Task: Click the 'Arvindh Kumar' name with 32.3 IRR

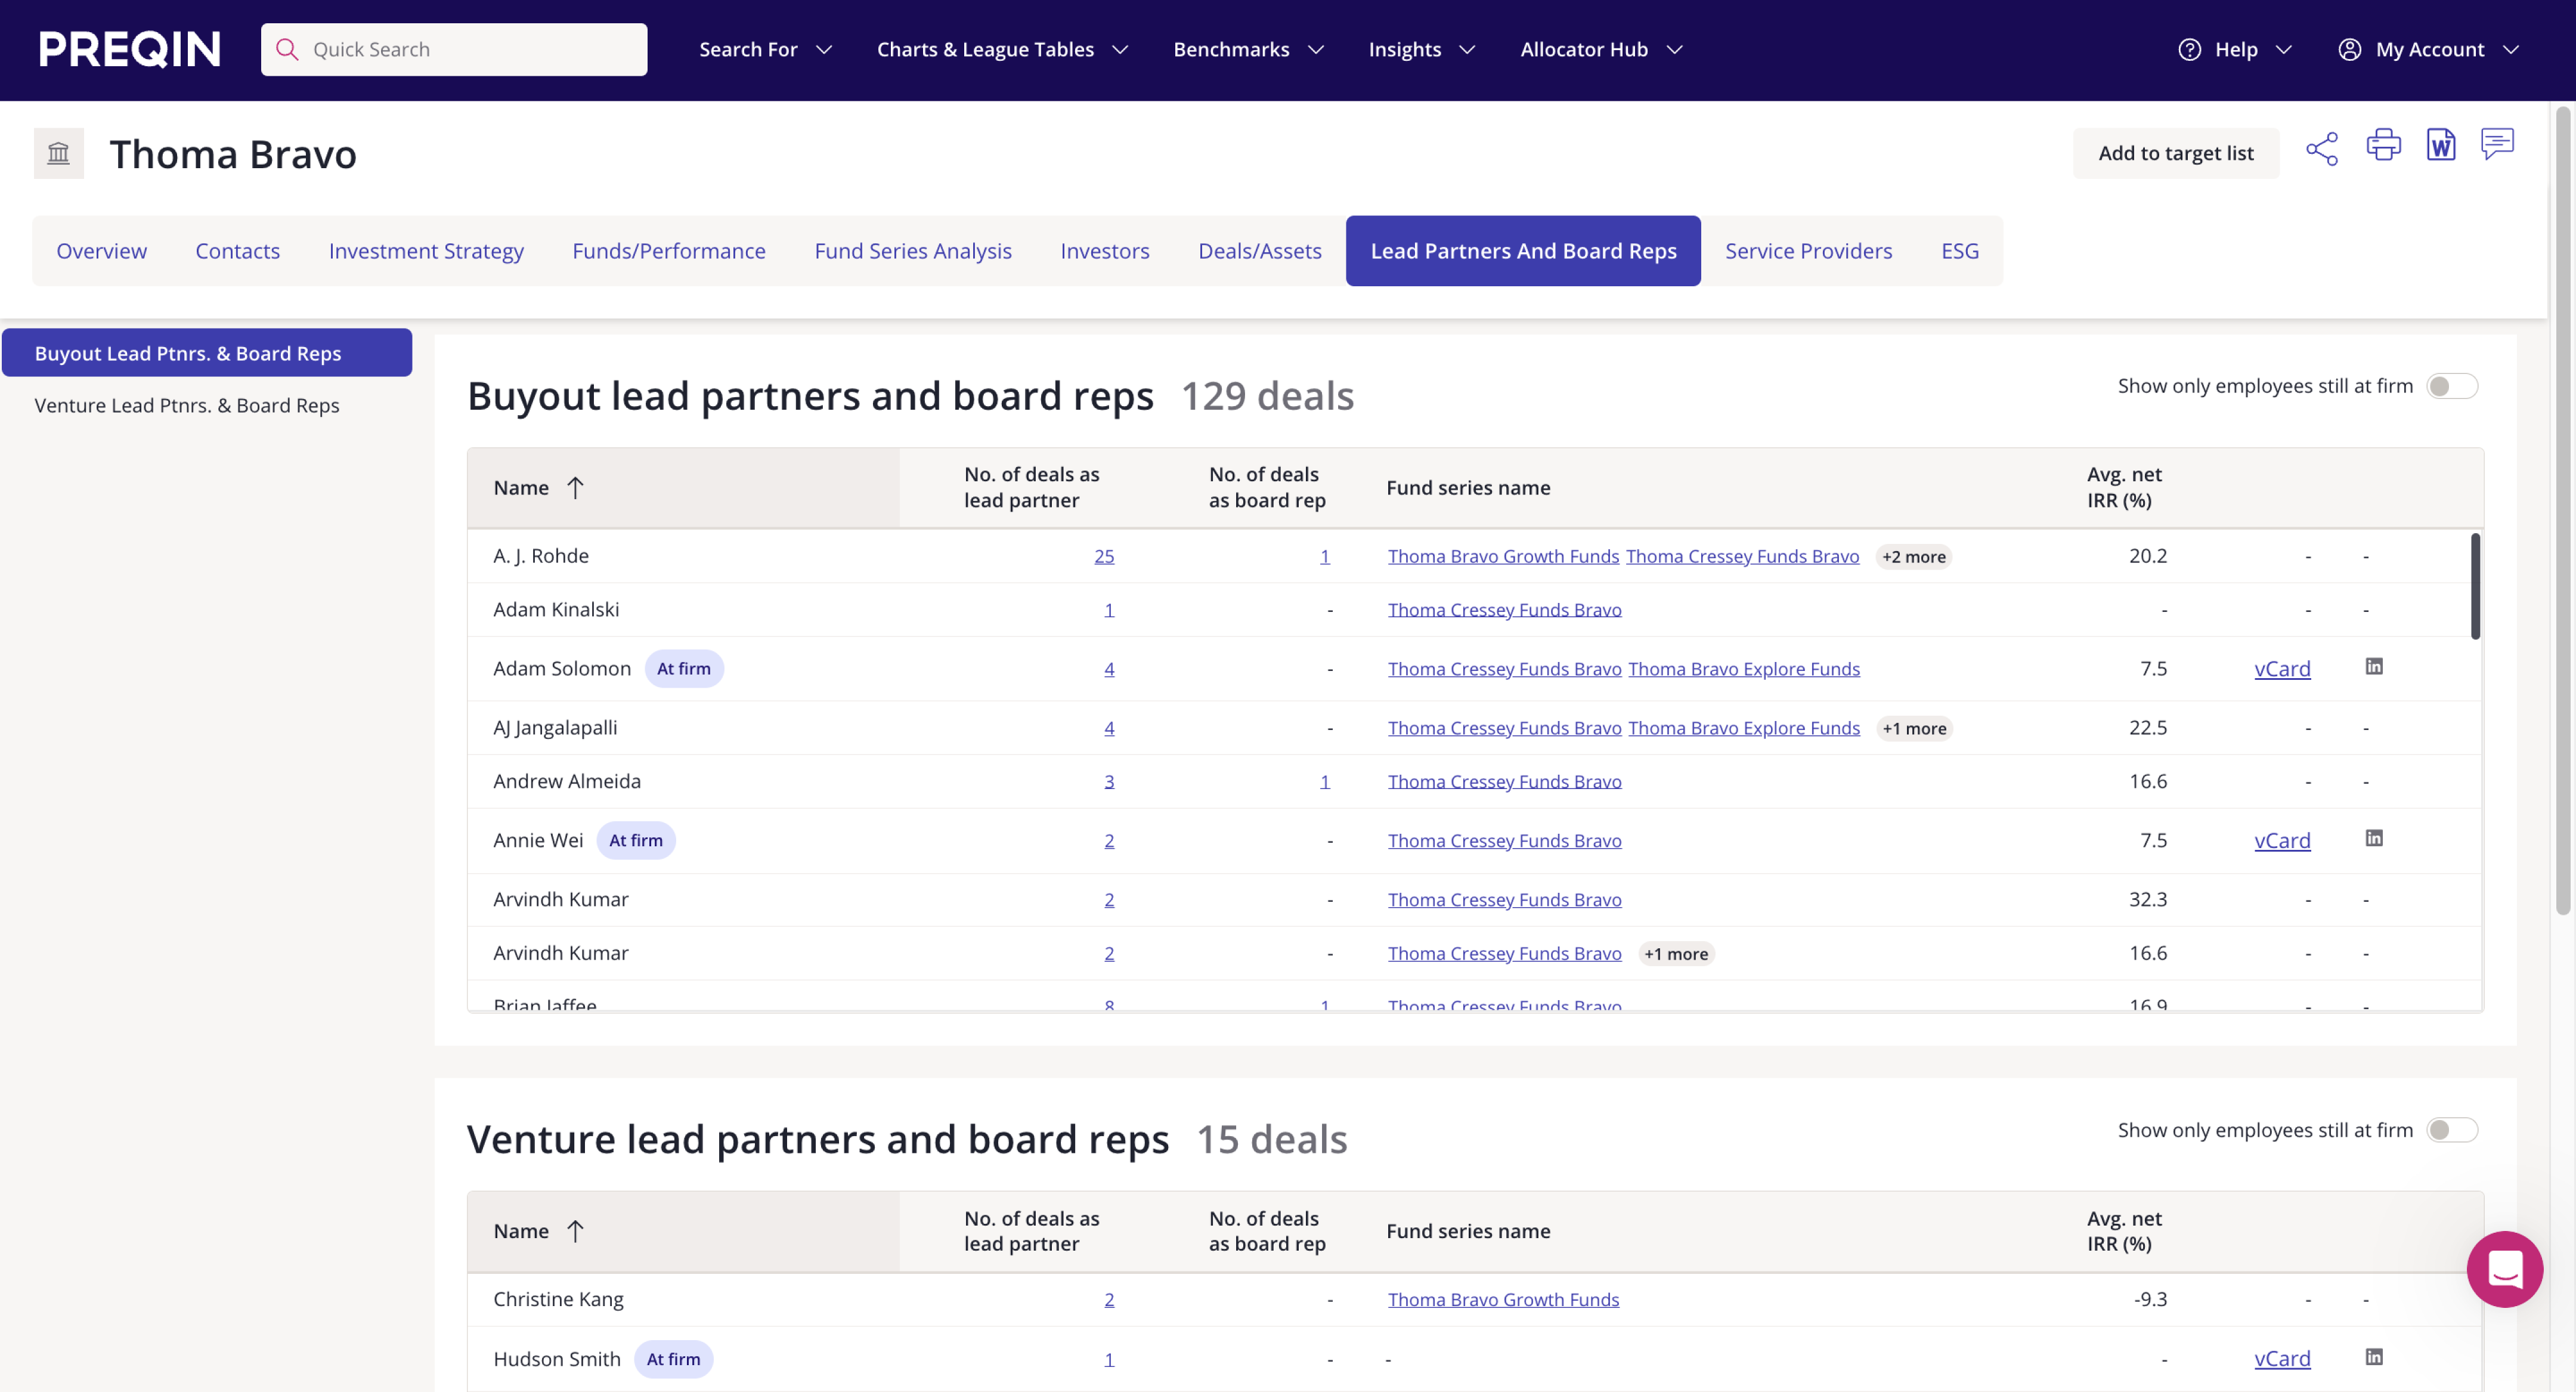Action: 560,899
